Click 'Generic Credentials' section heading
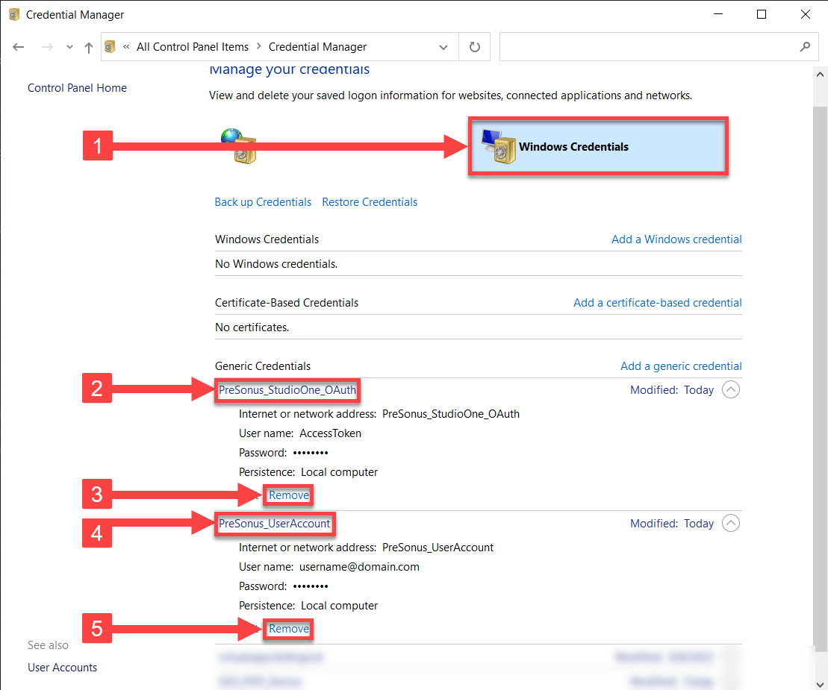828x690 pixels. click(263, 366)
